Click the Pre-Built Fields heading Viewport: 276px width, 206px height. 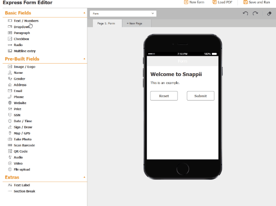point(22,59)
